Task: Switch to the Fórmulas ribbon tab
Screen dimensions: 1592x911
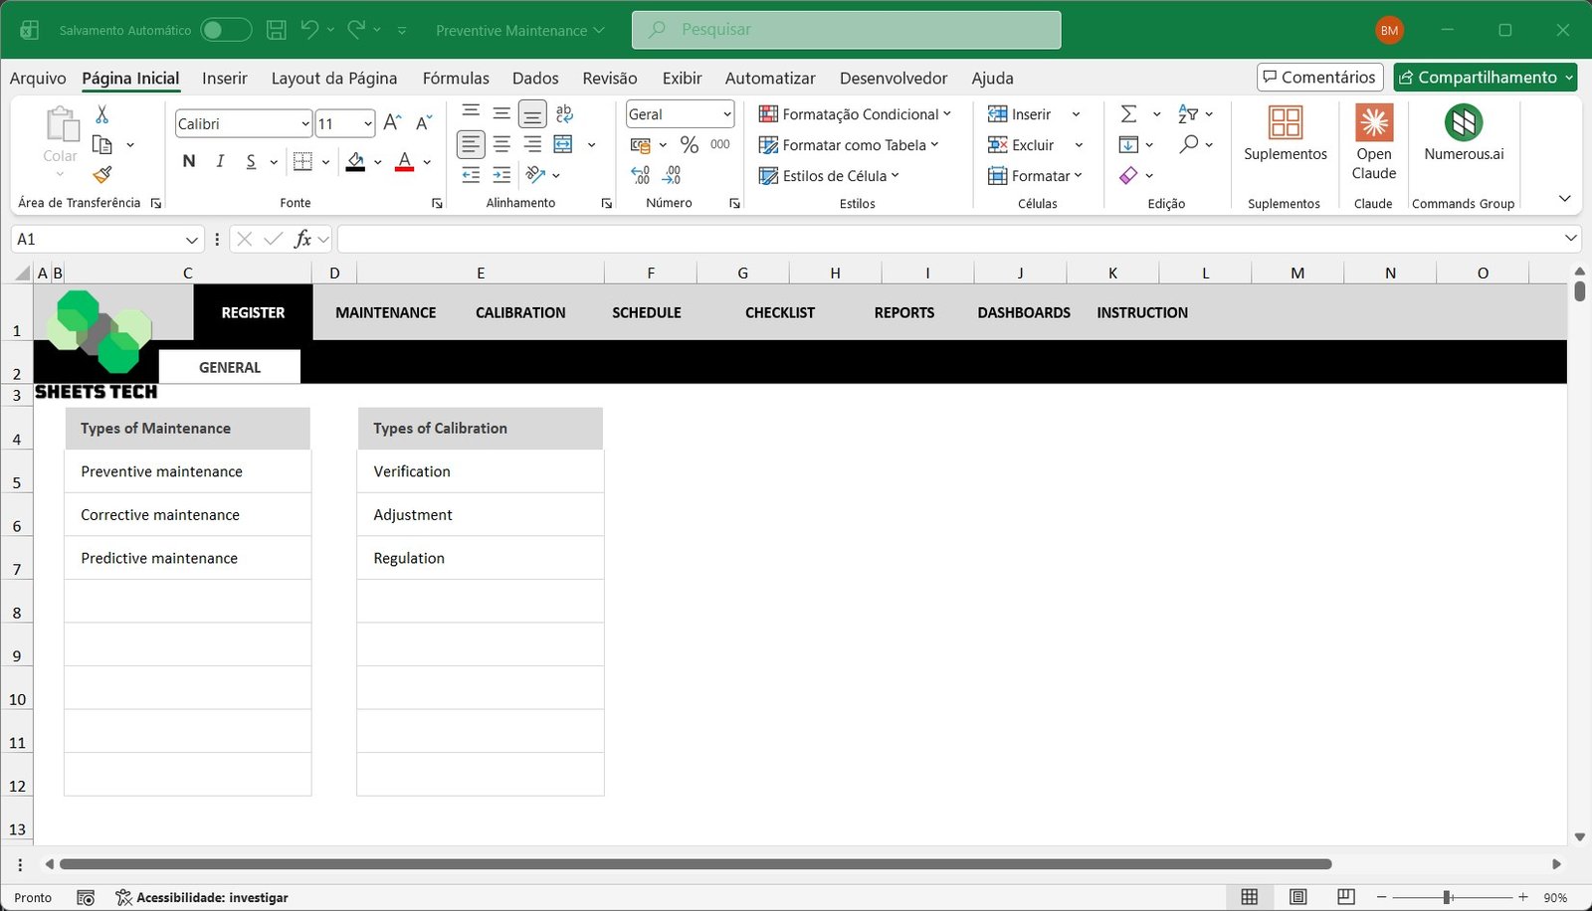Action: tap(456, 78)
